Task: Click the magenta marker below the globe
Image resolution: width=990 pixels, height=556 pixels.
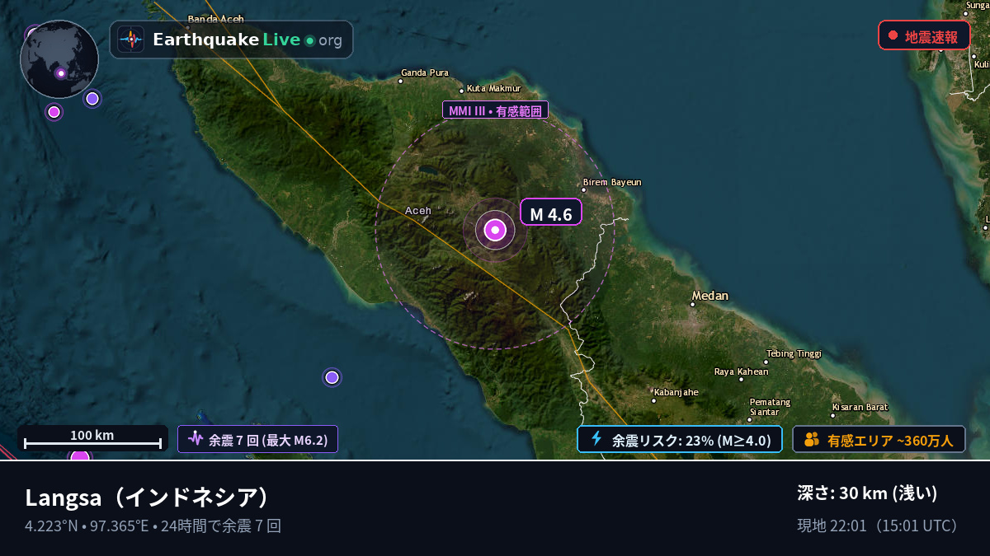Action: point(54,111)
